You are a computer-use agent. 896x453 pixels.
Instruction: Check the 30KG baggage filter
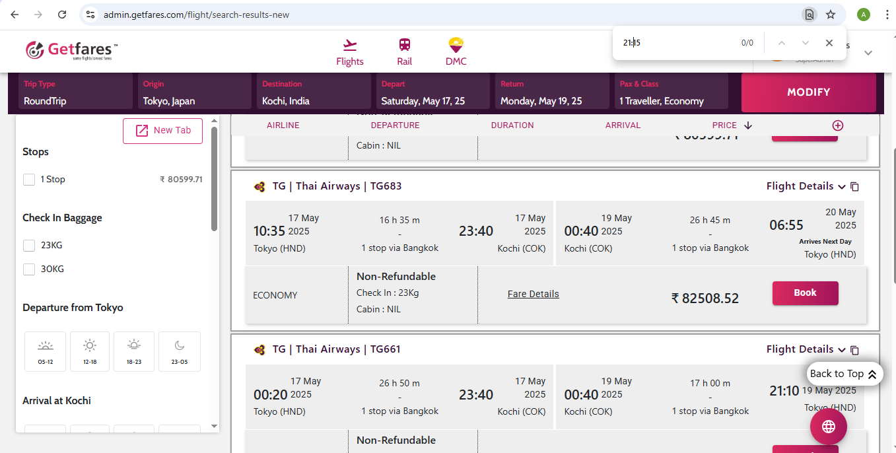coord(29,269)
